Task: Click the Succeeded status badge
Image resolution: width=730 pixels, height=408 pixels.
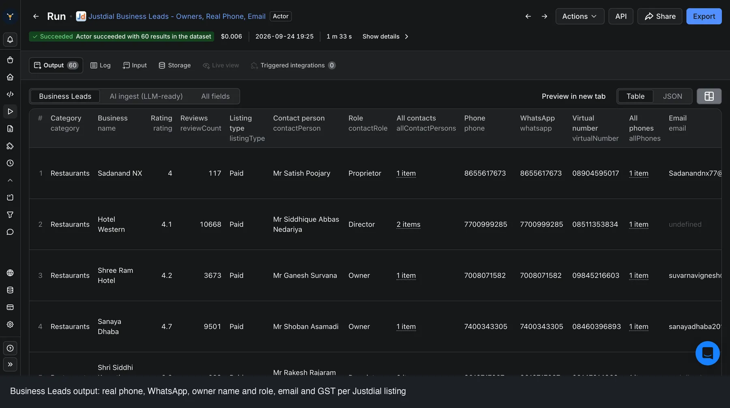Action: 121,36
